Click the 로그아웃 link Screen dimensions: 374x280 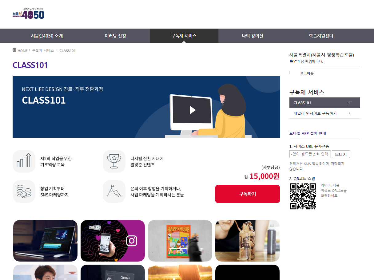pyautogui.click(x=307, y=73)
